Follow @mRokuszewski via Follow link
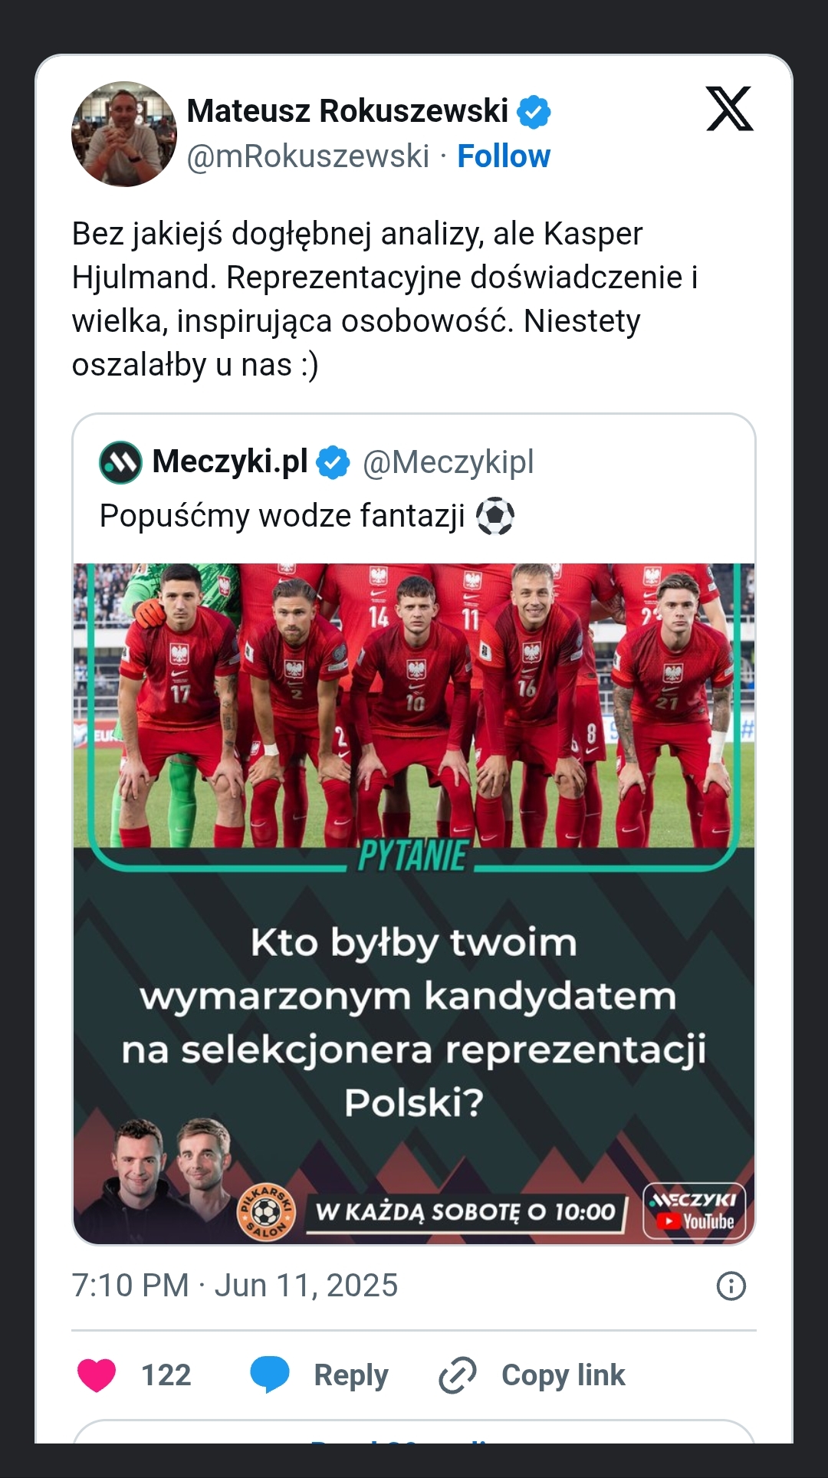 (x=504, y=156)
